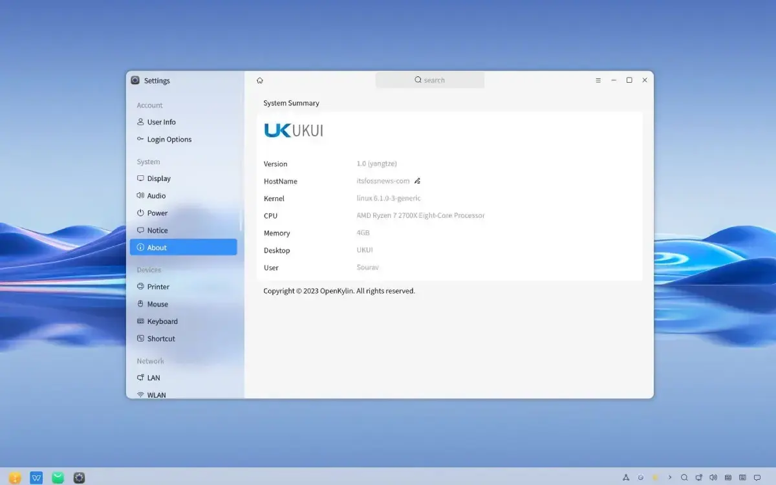Viewport: 776px width, 485px height.
Task: Select the Notice settings item
Action: tap(183, 231)
